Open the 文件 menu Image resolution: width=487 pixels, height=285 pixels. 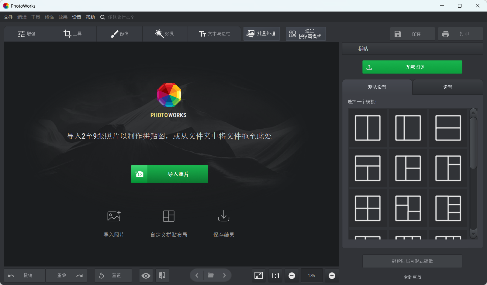8,17
